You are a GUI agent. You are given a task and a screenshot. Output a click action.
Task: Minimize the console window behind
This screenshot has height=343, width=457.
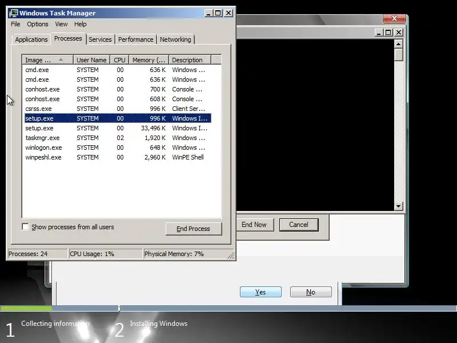pos(379,33)
